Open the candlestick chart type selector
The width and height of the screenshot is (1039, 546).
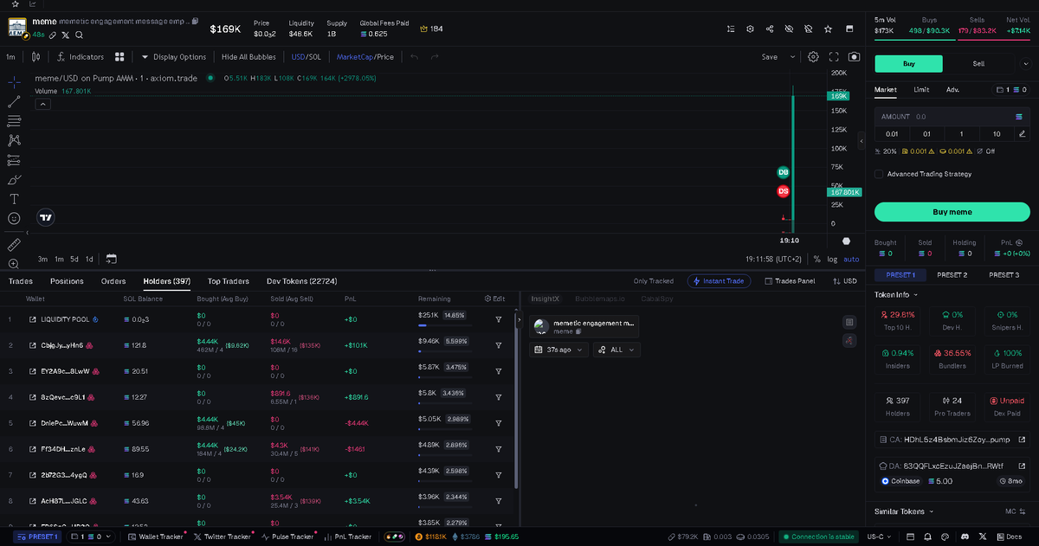tap(35, 57)
